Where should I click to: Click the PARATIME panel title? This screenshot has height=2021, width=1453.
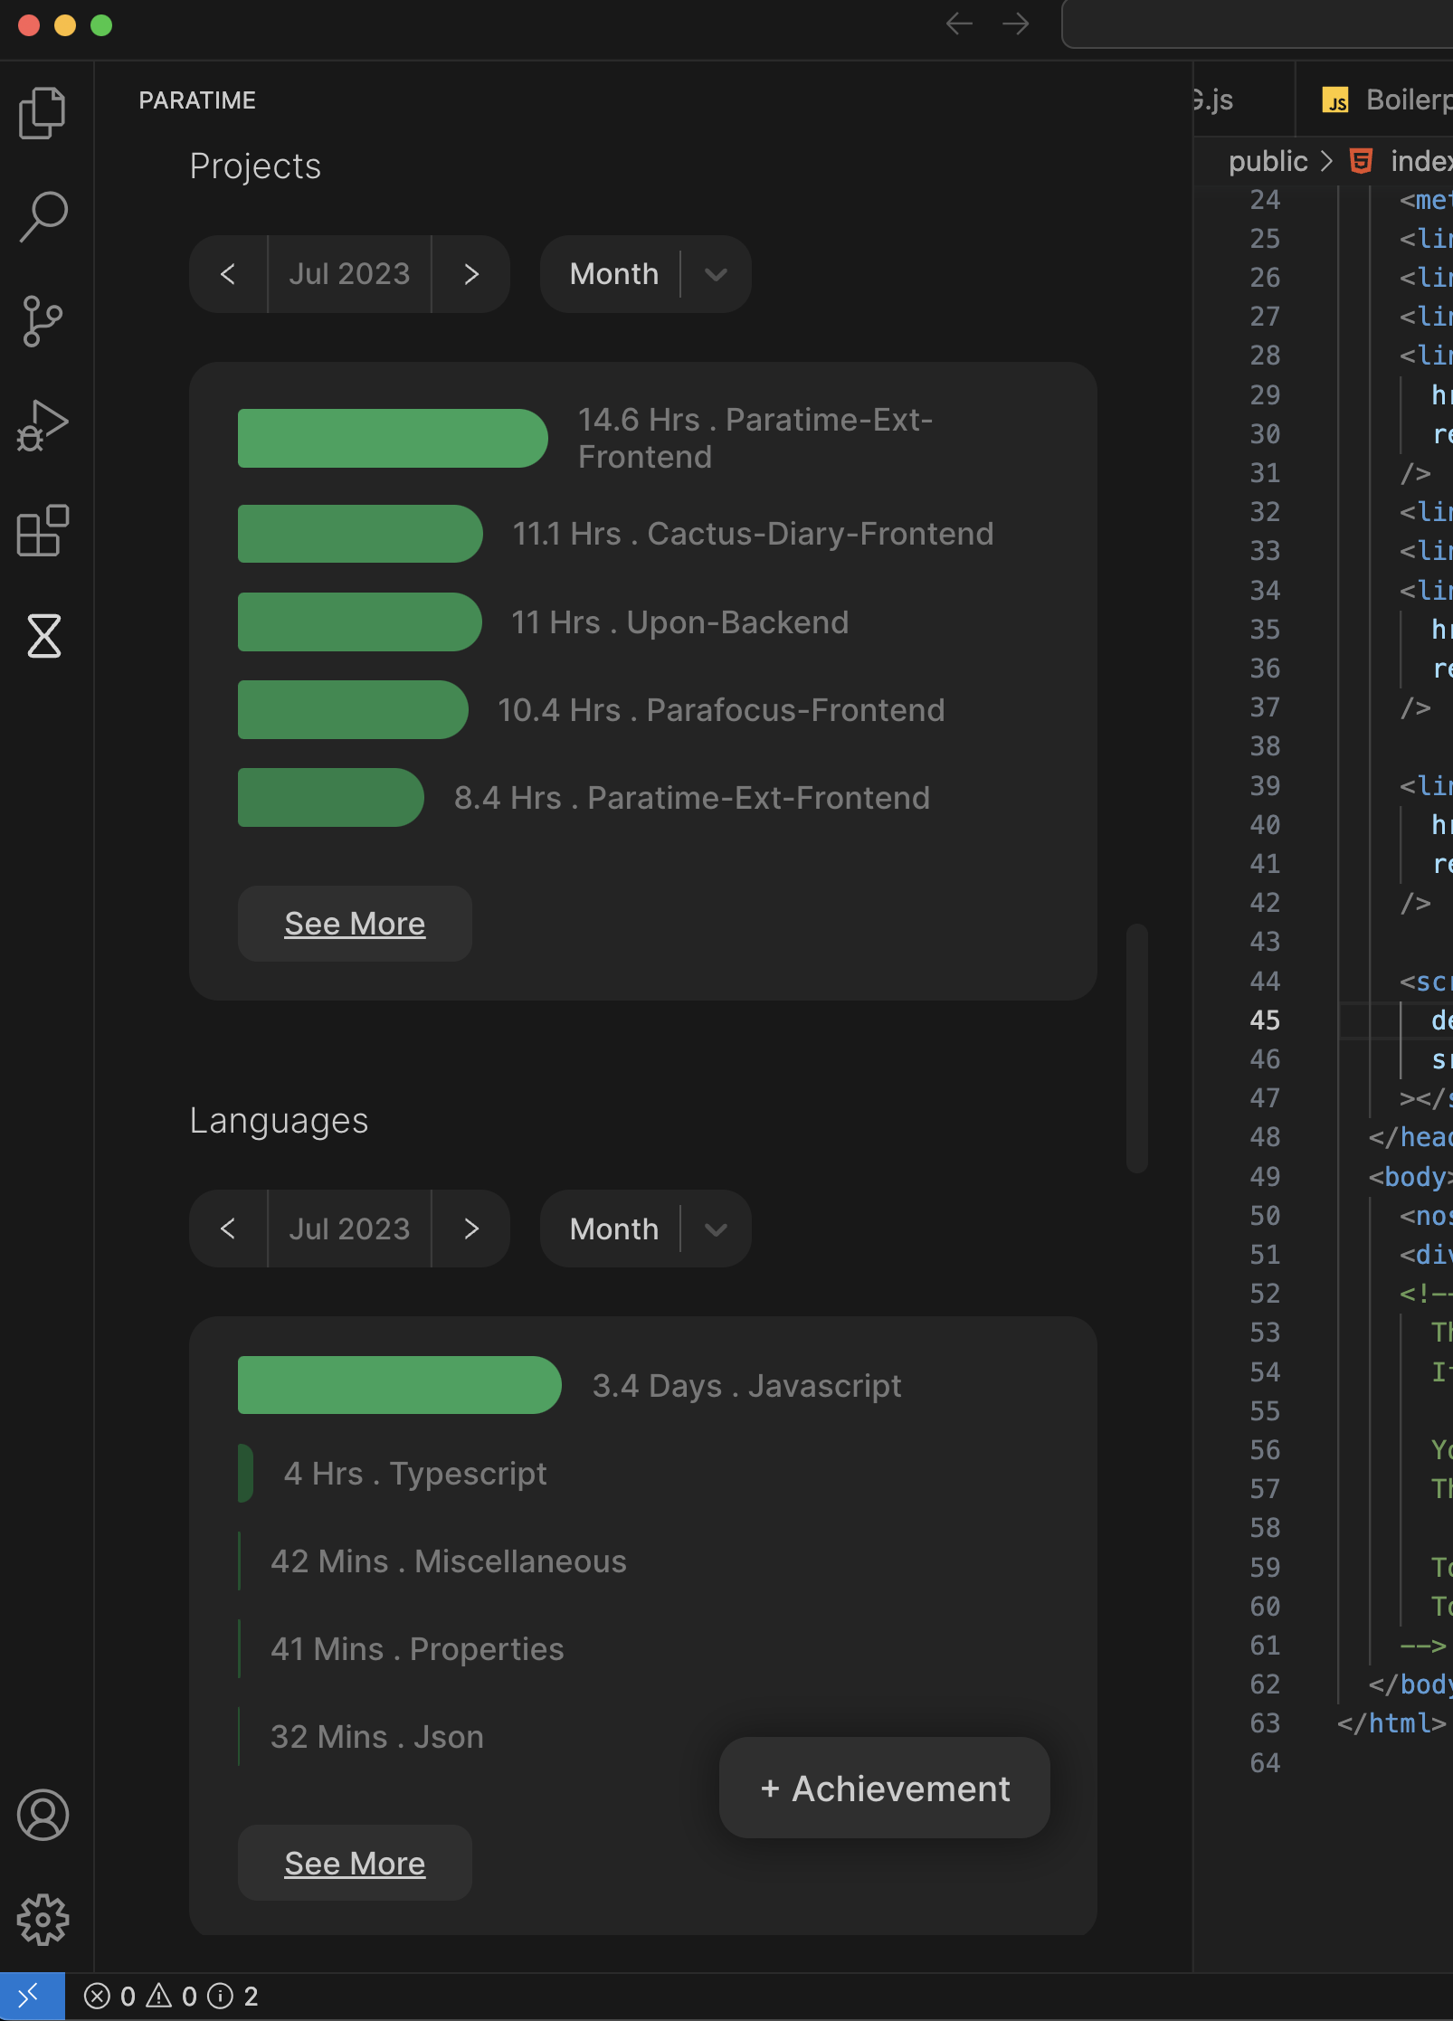[197, 100]
